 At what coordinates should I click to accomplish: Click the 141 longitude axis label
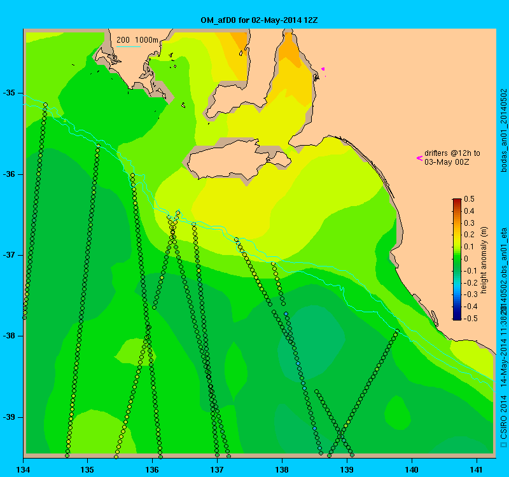[x=477, y=469]
